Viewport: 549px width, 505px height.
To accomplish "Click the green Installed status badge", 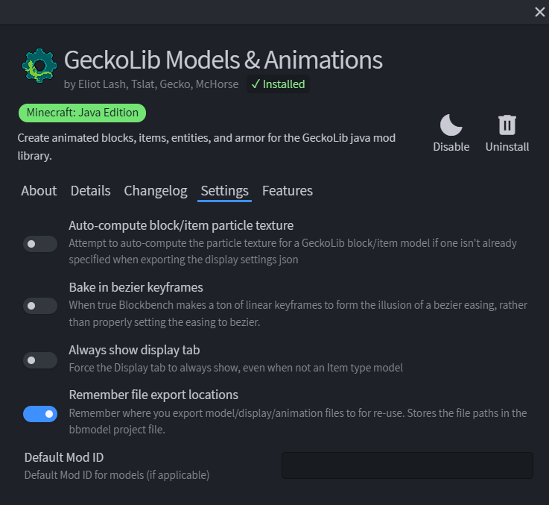I will [278, 84].
